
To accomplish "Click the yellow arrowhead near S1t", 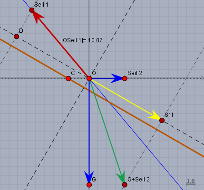I will tap(155, 115).
